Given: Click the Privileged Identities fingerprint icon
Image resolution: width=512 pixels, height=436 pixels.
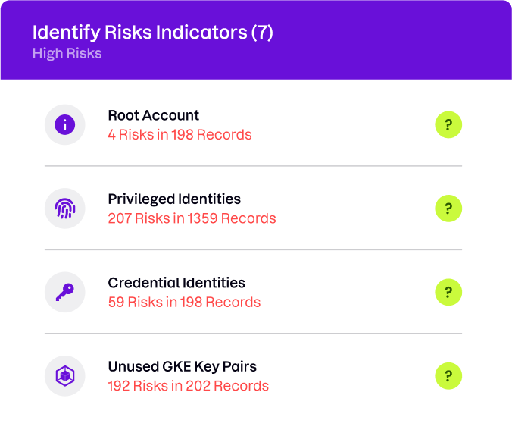Looking at the screenshot, I should 64,209.
